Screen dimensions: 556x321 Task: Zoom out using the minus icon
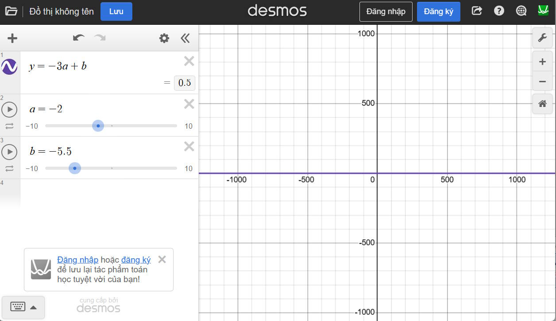point(542,81)
